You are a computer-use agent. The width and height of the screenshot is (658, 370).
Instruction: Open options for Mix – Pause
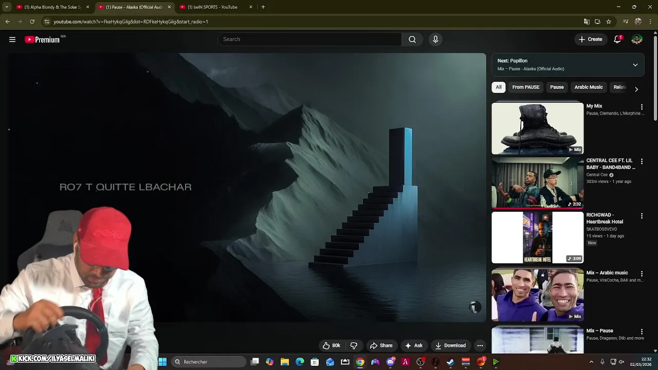pos(642,332)
